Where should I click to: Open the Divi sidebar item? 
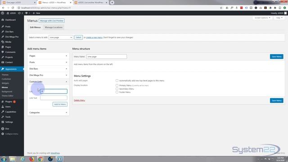pos(7,129)
